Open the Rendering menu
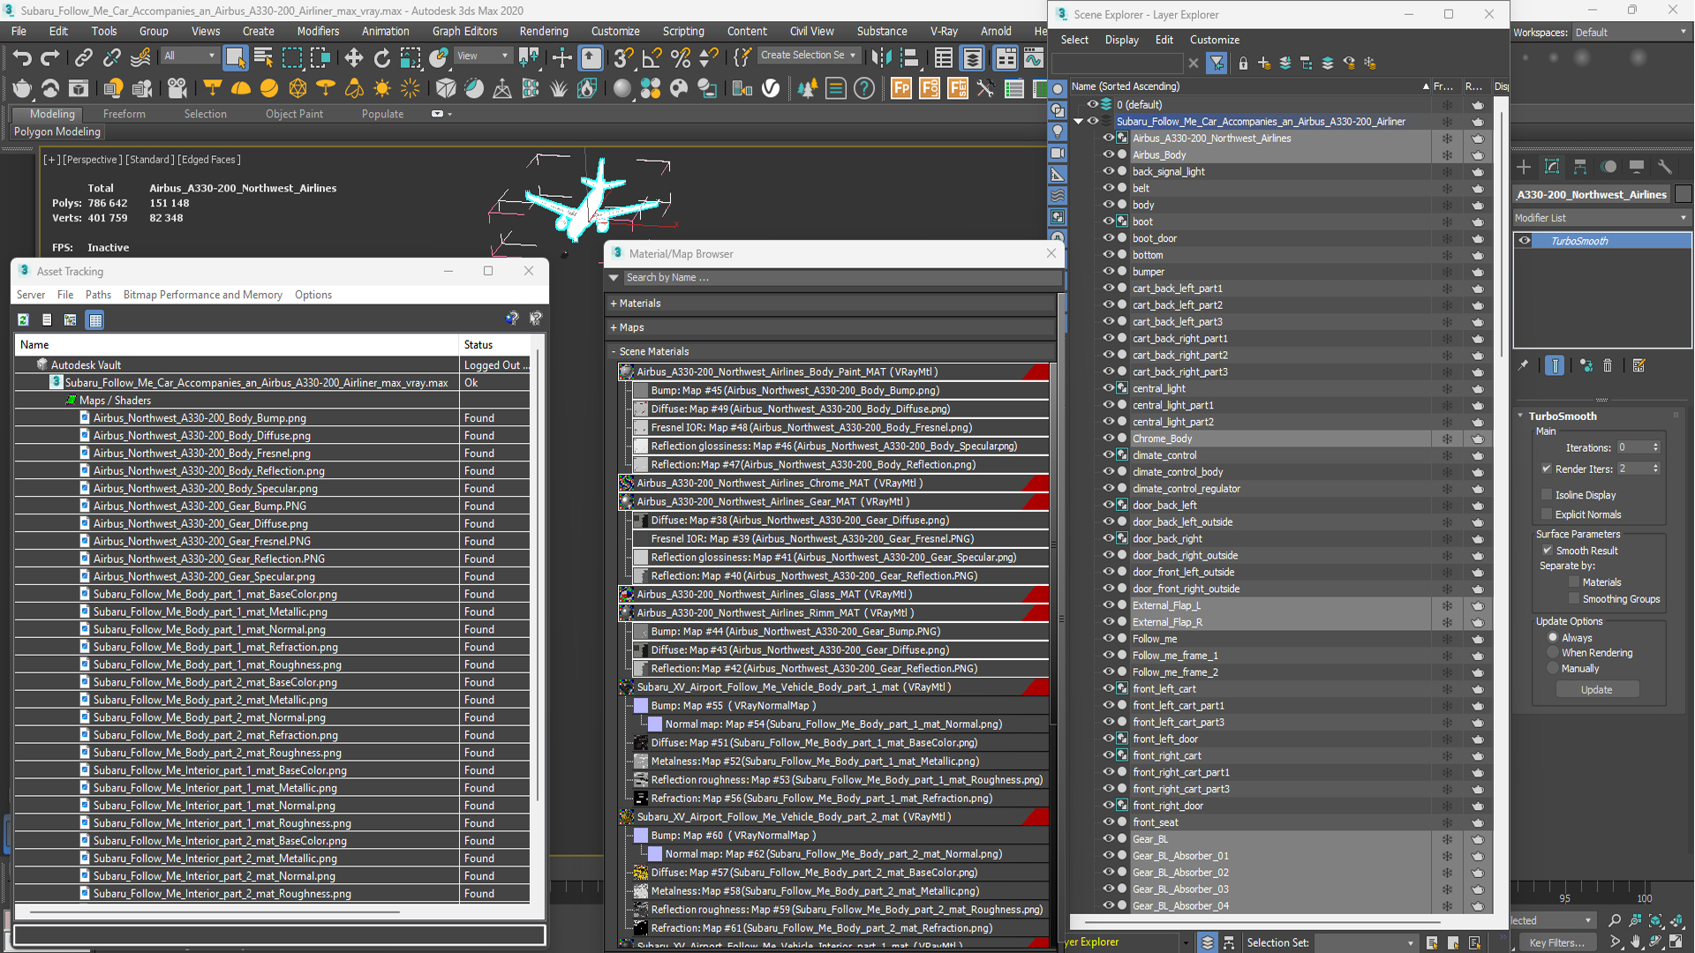The width and height of the screenshot is (1695, 953). (543, 31)
